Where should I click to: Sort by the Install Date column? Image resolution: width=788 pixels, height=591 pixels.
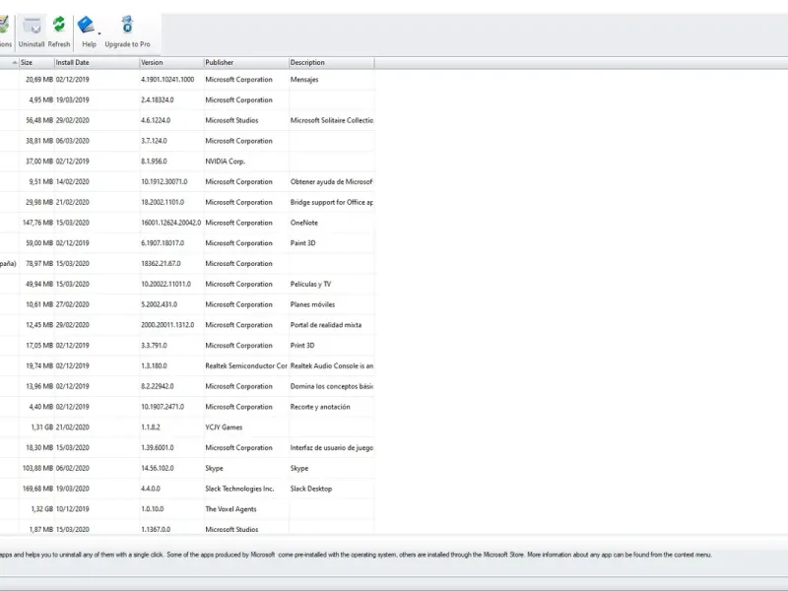(x=97, y=62)
